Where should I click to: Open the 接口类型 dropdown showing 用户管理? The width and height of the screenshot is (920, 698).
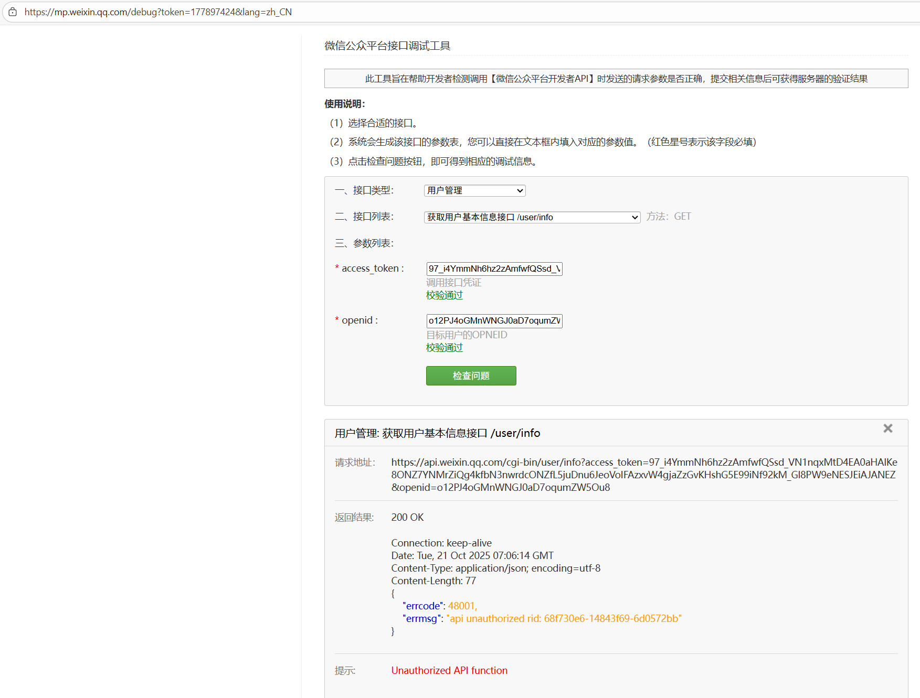pos(474,190)
